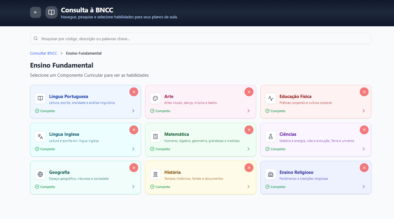This screenshot has height=219, width=394.
Task: Click 'Tempos históricos, fontes e documentos' description
Action: (x=194, y=179)
